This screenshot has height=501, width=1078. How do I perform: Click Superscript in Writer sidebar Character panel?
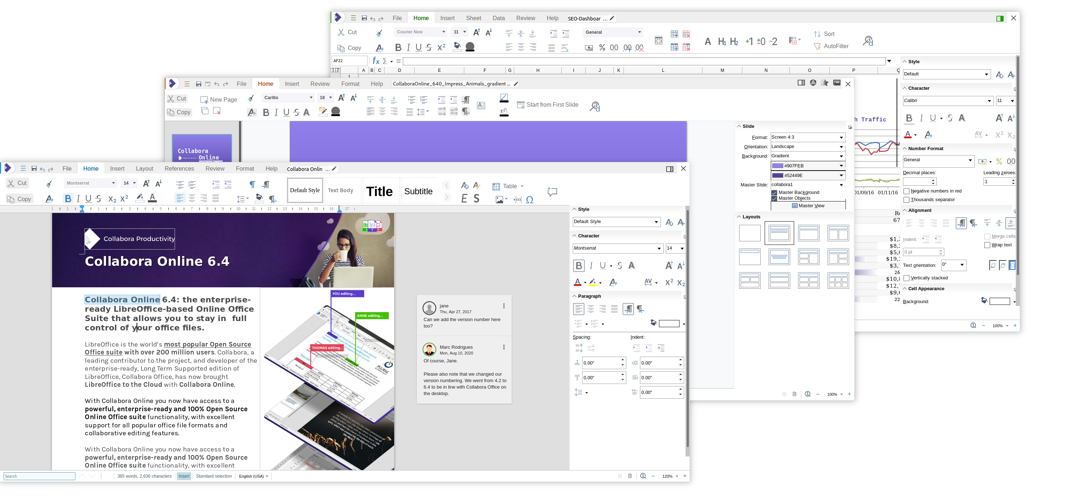point(669,282)
